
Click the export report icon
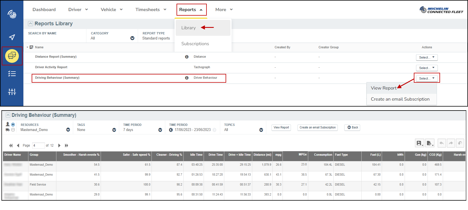pos(429,143)
